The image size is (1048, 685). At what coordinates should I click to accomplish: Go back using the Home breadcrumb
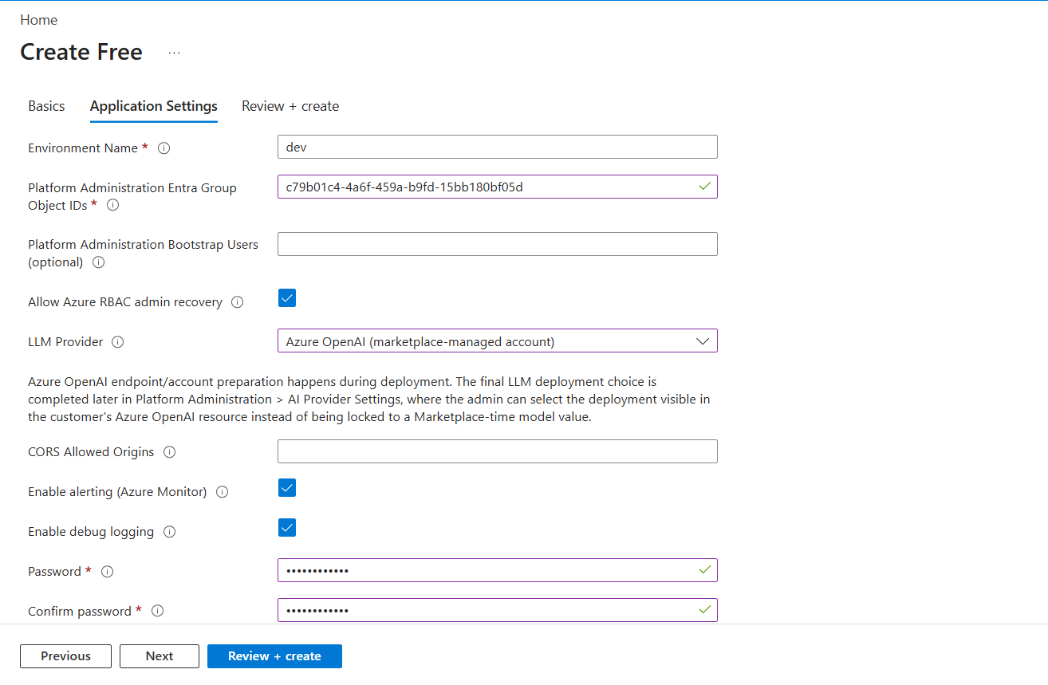(38, 19)
